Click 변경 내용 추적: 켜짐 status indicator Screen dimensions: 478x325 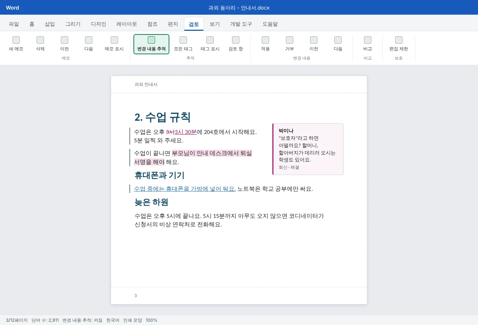pos(82,320)
